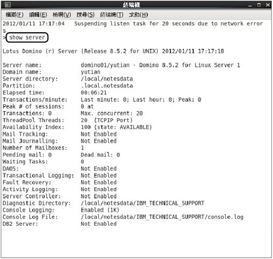Screen dimensions: 273x259
Task: Maximize the terminal window
Action: tap(259, 5)
